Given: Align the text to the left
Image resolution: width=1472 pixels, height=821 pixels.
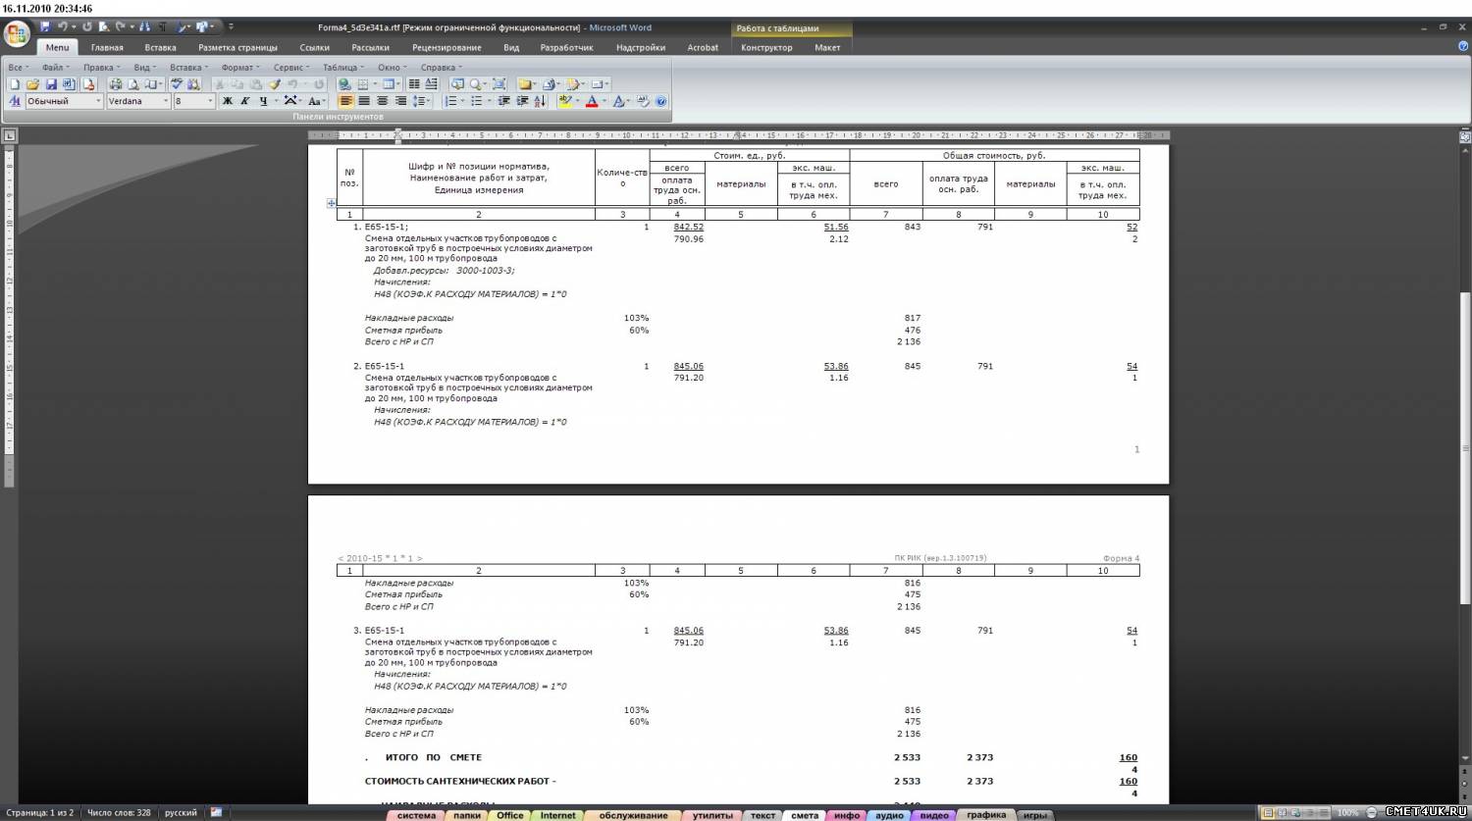Looking at the screenshot, I should point(345,101).
